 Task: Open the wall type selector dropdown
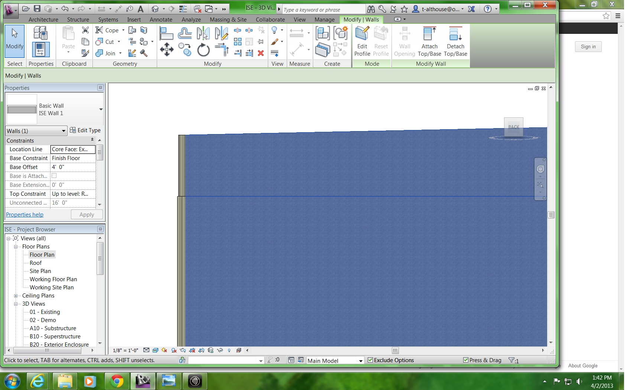(x=101, y=109)
